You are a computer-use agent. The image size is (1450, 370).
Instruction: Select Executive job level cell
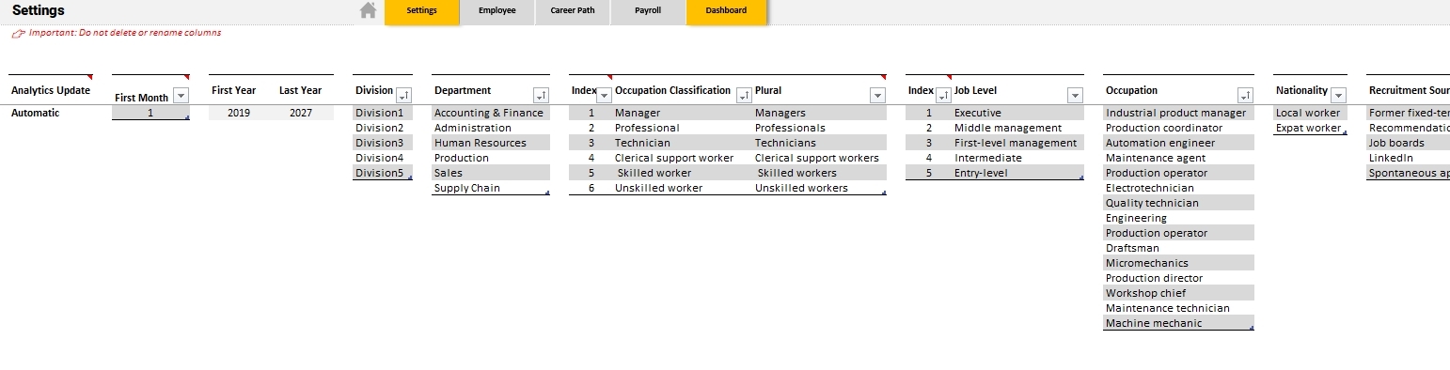click(1017, 113)
